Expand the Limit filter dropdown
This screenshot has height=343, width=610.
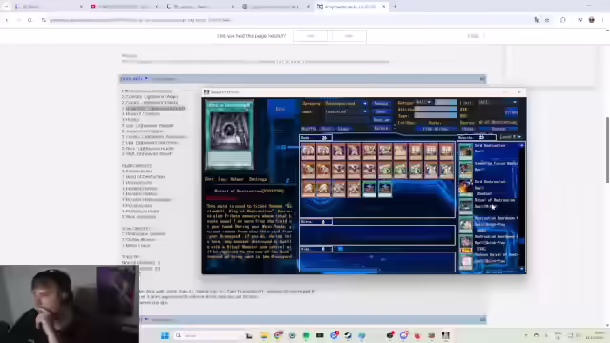click(498, 102)
